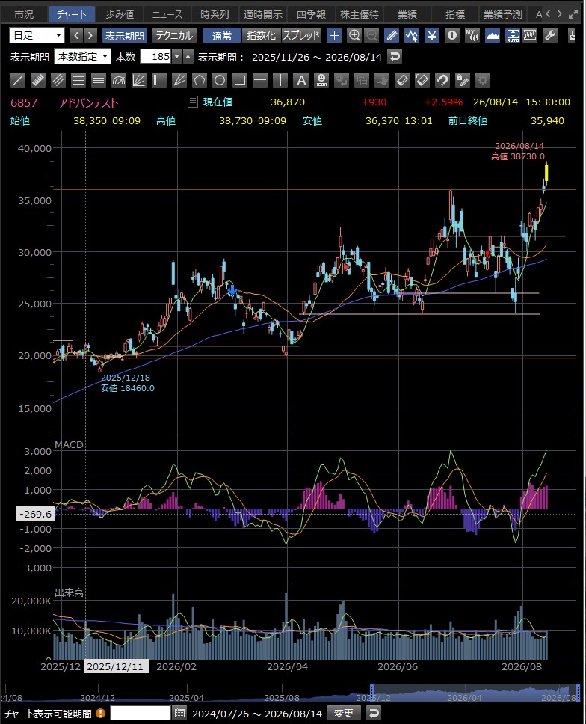Maximize the chart panel with expand icon
Image resolution: width=586 pixels, height=724 pixels.
tap(573, 14)
